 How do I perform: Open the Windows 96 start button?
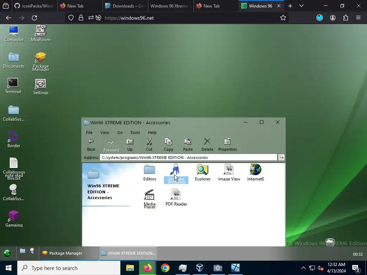tap(7, 253)
